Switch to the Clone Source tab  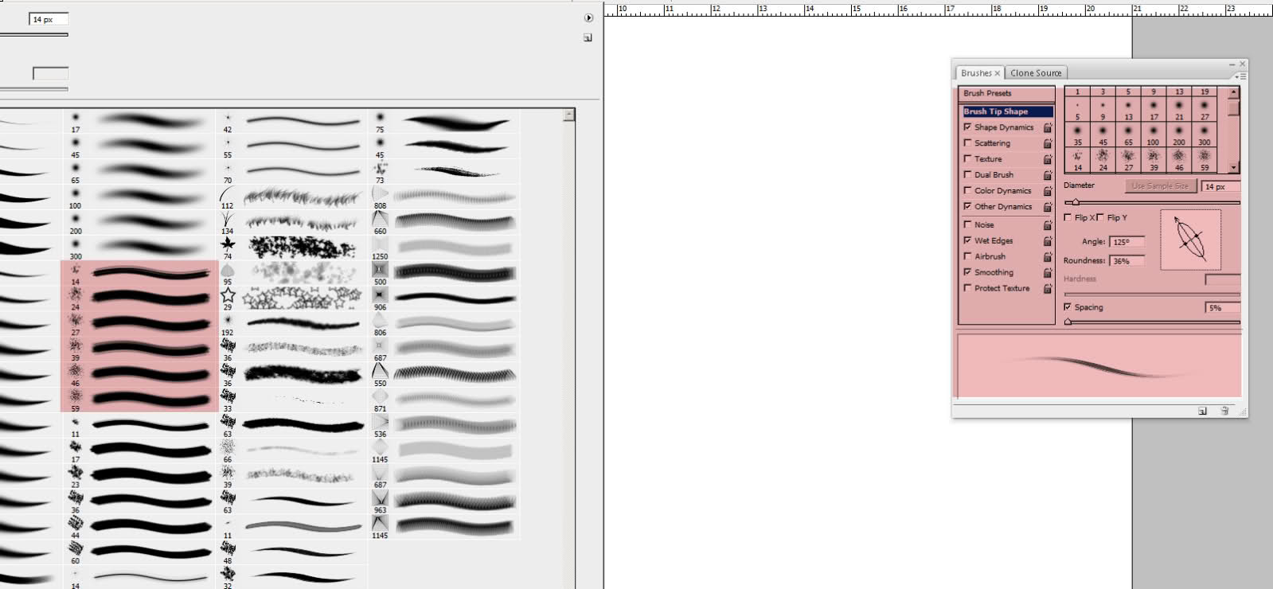(x=1035, y=72)
